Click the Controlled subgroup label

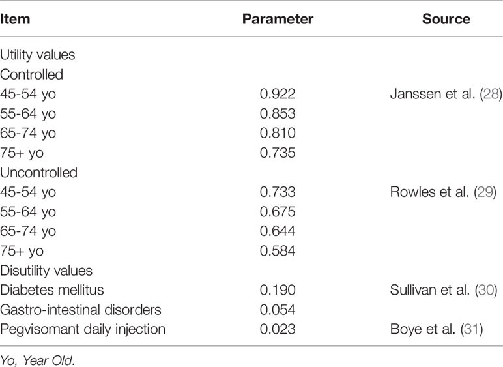pyautogui.click(x=31, y=74)
